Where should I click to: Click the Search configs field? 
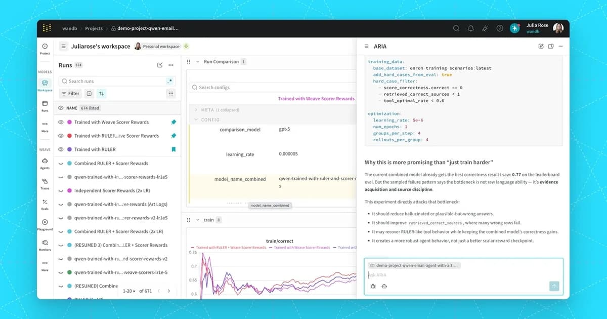click(x=273, y=87)
